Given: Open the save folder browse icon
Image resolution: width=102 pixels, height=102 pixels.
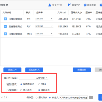Looking at the screenshot, I should 91,97.
